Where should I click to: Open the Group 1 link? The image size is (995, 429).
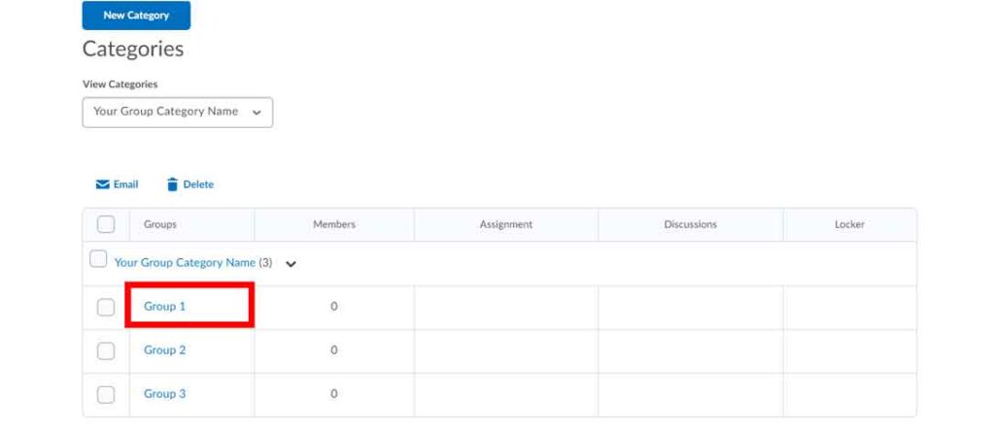pyautogui.click(x=164, y=307)
